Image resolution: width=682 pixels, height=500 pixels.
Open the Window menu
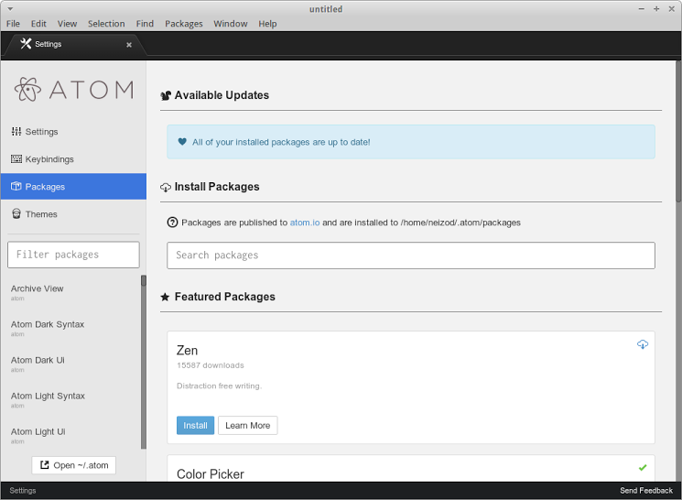[230, 24]
